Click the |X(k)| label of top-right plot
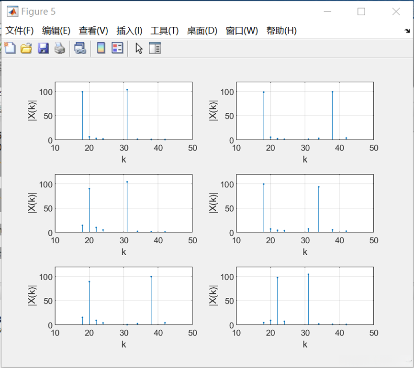This screenshot has width=414, height=368. (213, 111)
